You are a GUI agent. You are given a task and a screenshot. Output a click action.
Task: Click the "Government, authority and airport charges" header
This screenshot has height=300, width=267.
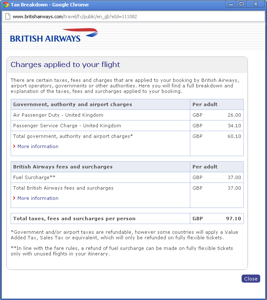pos(72,104)
